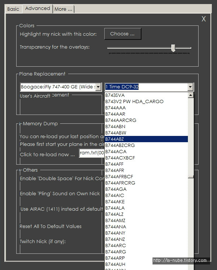This screenshot has height=270, width=217.
Task: Pick B744ANZ entry
Action: click(146, 239)
